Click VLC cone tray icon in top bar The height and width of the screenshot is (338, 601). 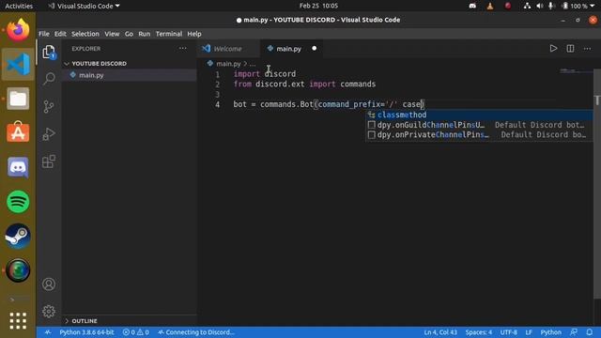(490, 6)
